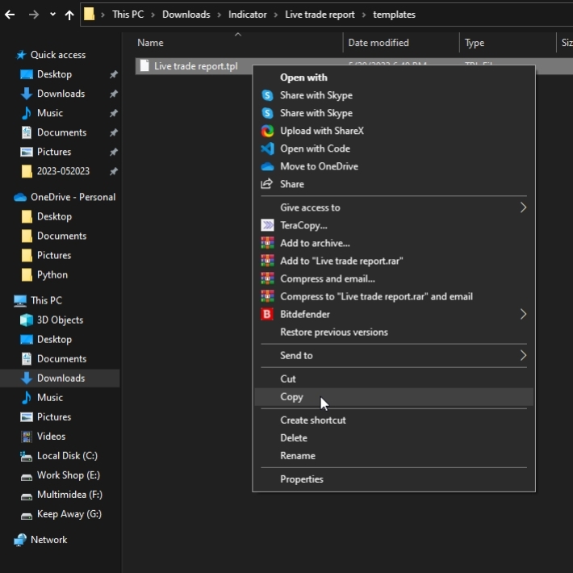This screenshot has height=573, width=573.
Task: Open Keep Away (G:) drive
Action: 69,514
